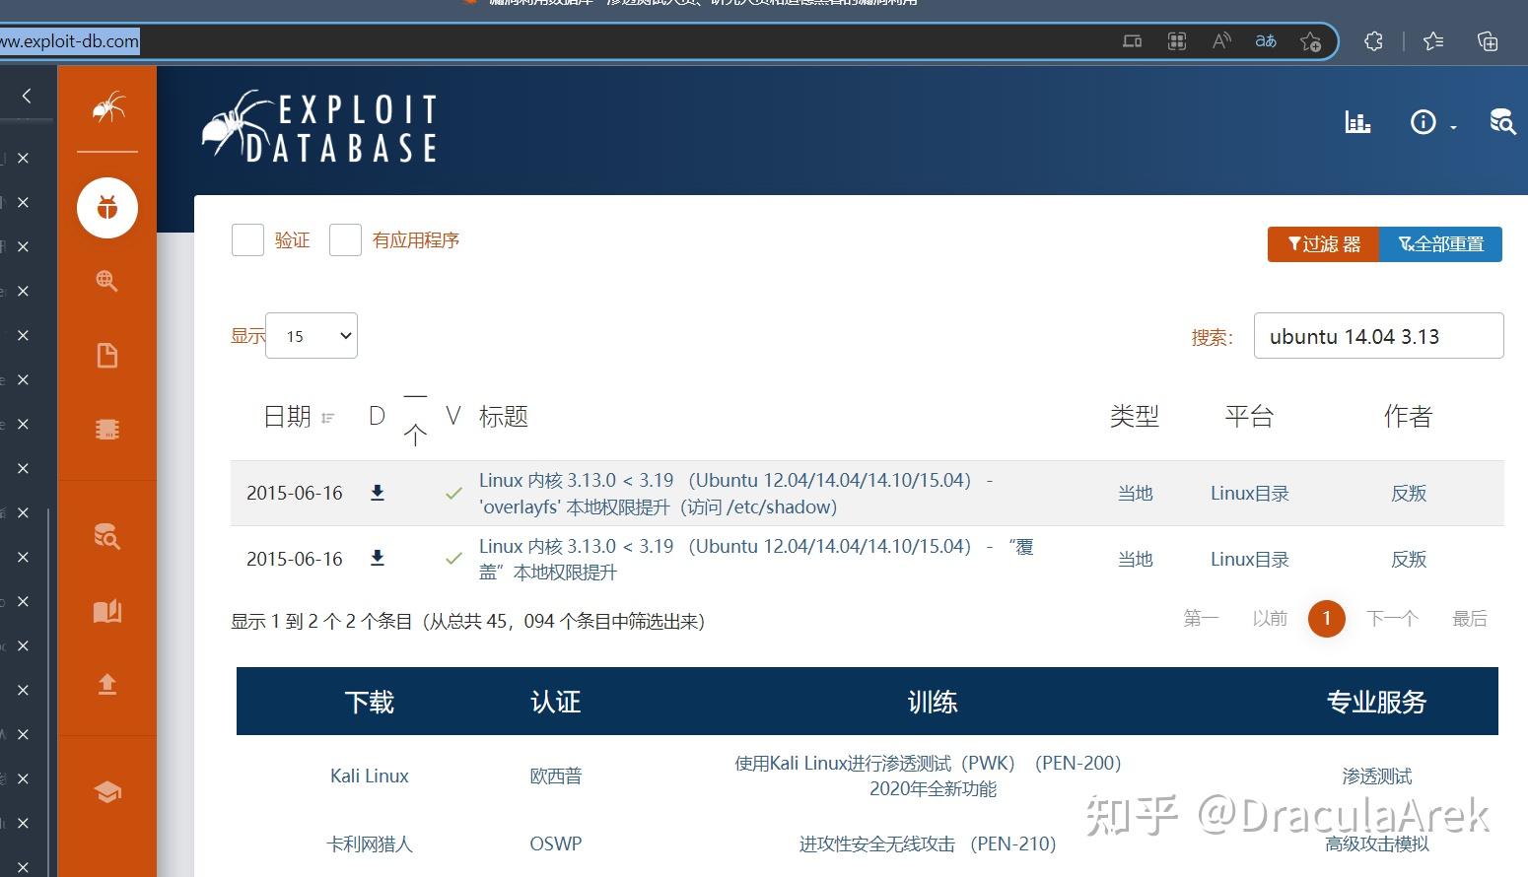Download the 'overlayfs' /etc/shadow exploit
The image size is (1528, 877).
click(377, 493)
